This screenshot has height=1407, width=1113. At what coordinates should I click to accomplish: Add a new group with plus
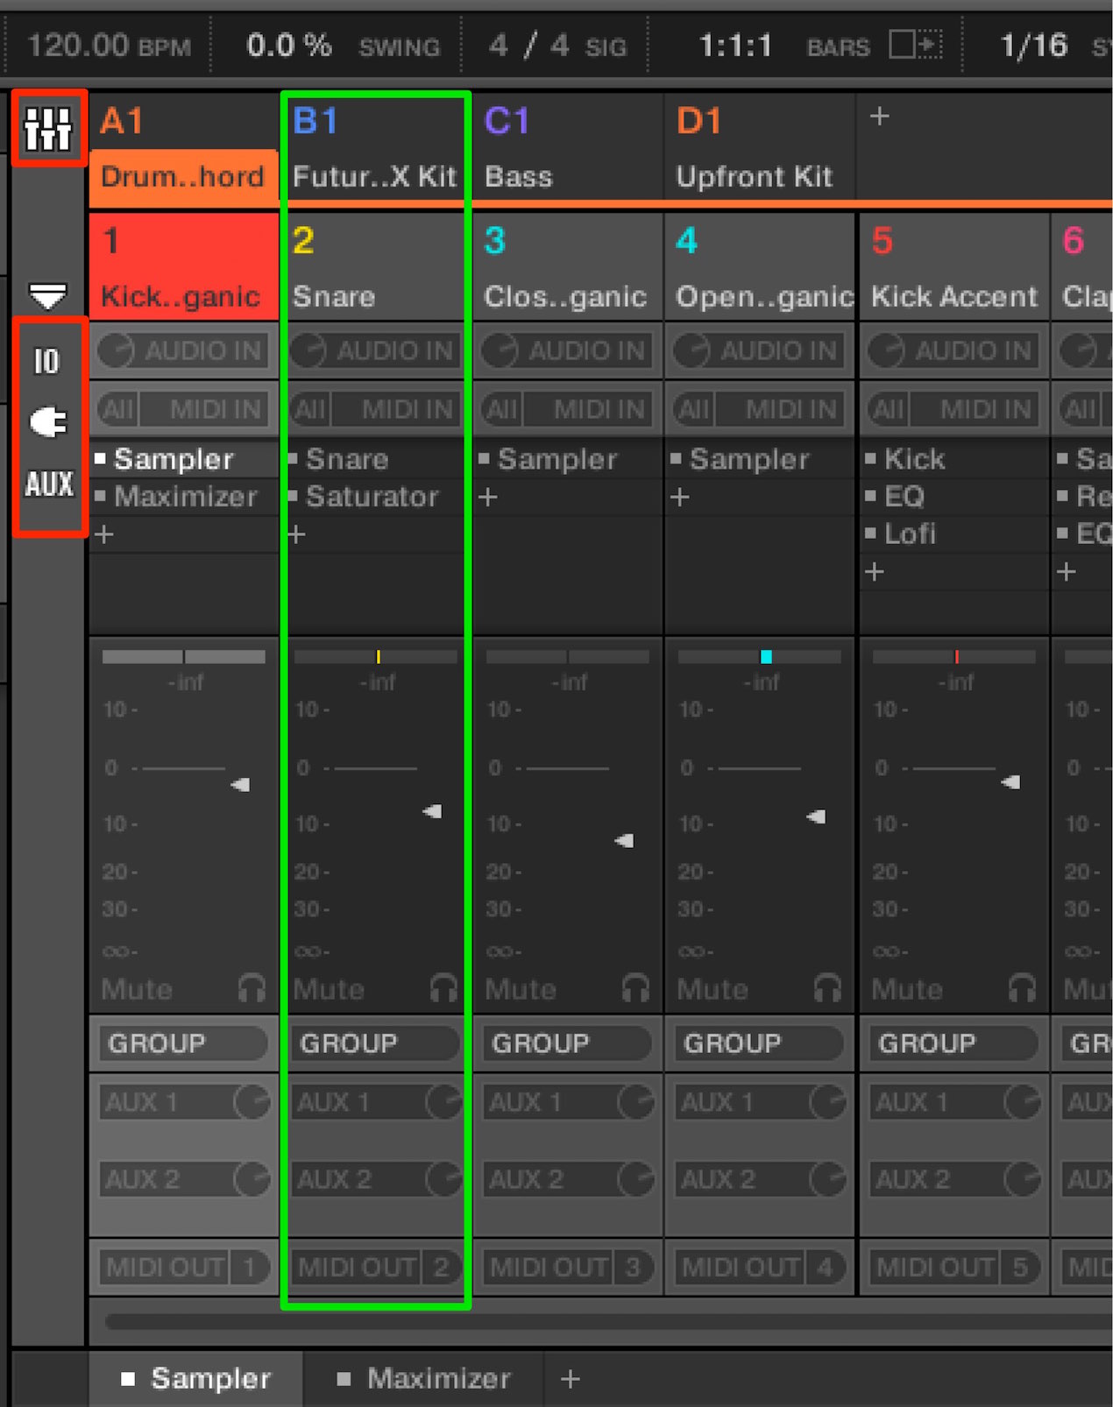pos(880,116)
